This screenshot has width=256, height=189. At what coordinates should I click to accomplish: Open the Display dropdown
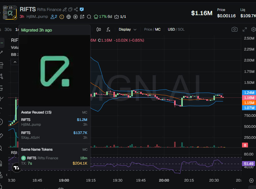(127, 29)
